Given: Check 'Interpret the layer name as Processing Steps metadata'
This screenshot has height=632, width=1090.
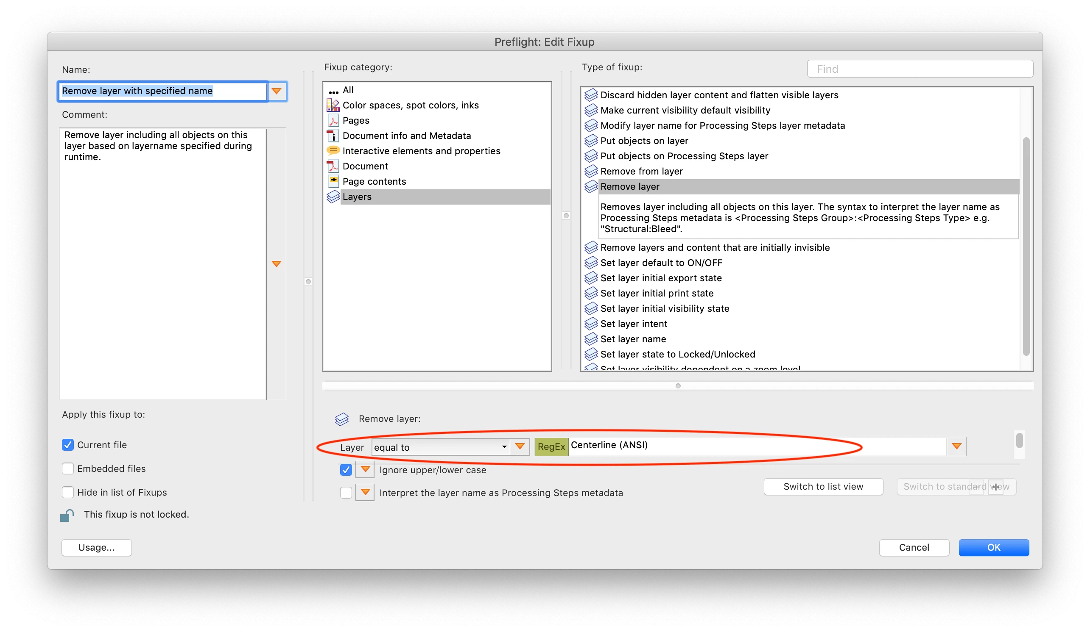Looking at the screenshot, I should (346, 493).
